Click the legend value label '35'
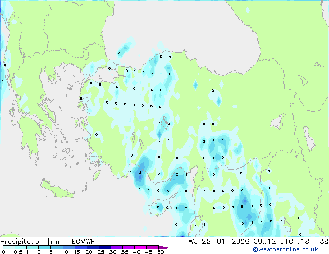The image size is (329, 254). tap(125, 252)
